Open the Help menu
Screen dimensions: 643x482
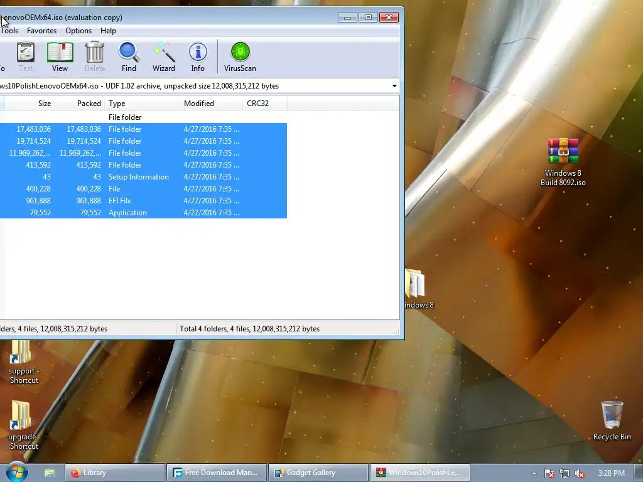pos(108,31)
